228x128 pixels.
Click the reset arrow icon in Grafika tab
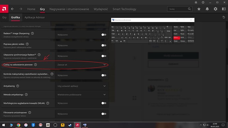point(224,17)
